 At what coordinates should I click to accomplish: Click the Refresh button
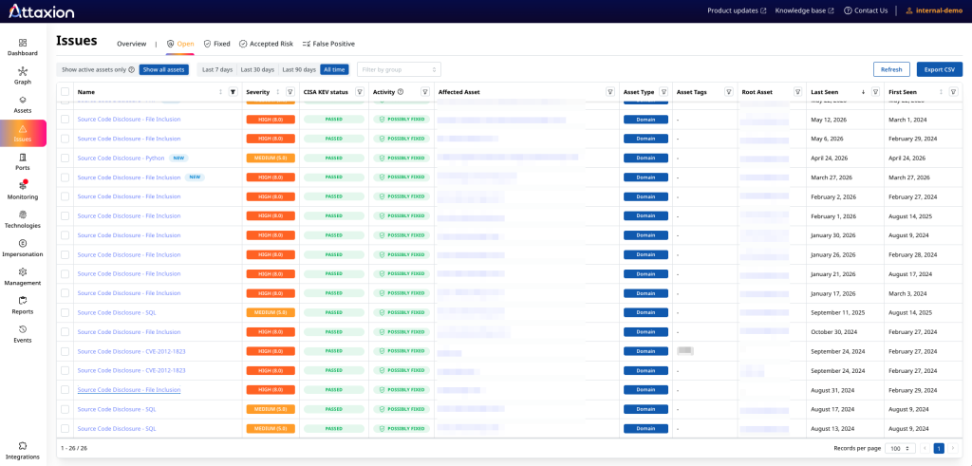(891, 69)
